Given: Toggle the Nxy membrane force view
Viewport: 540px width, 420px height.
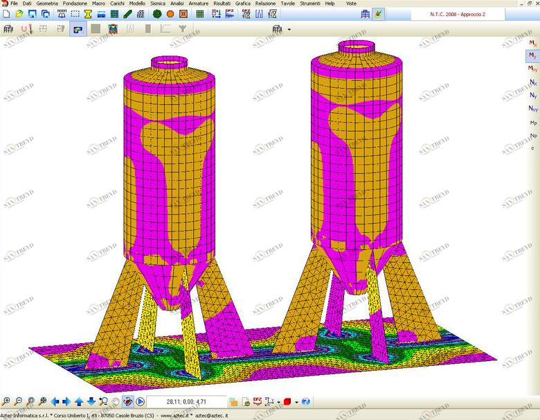Looking at the screenshot, I should [x=532, y=108].
